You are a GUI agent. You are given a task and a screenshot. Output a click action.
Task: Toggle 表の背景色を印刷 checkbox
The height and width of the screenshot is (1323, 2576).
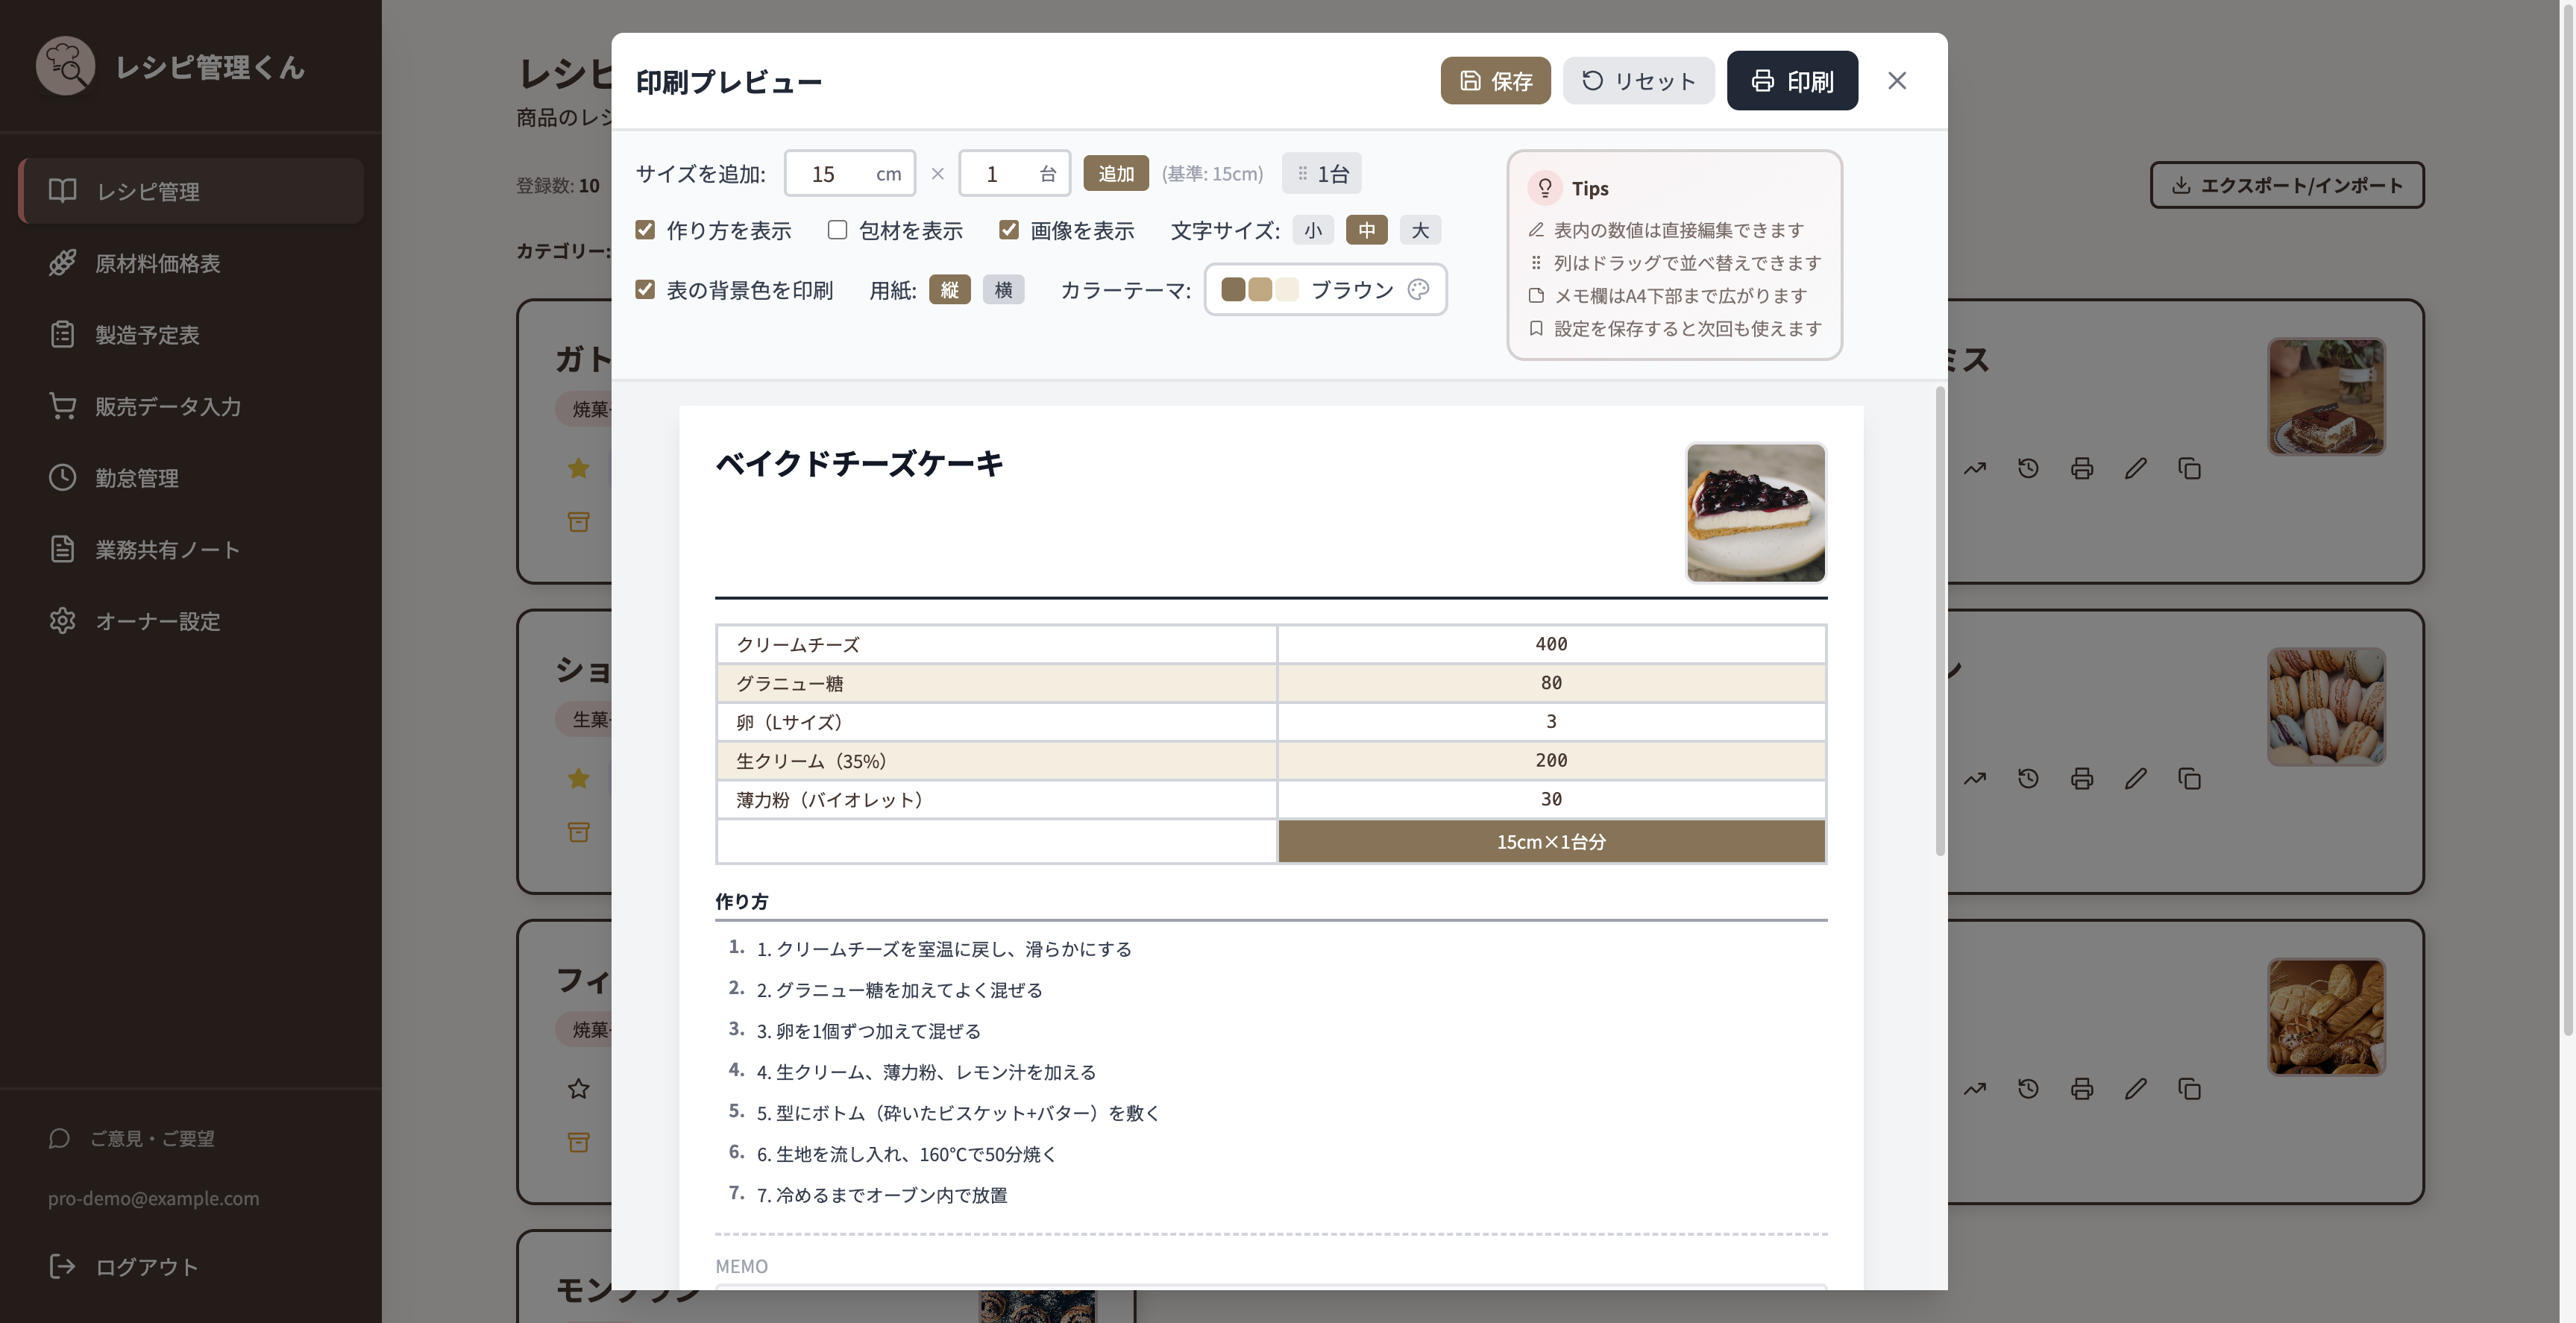[645, 289]
